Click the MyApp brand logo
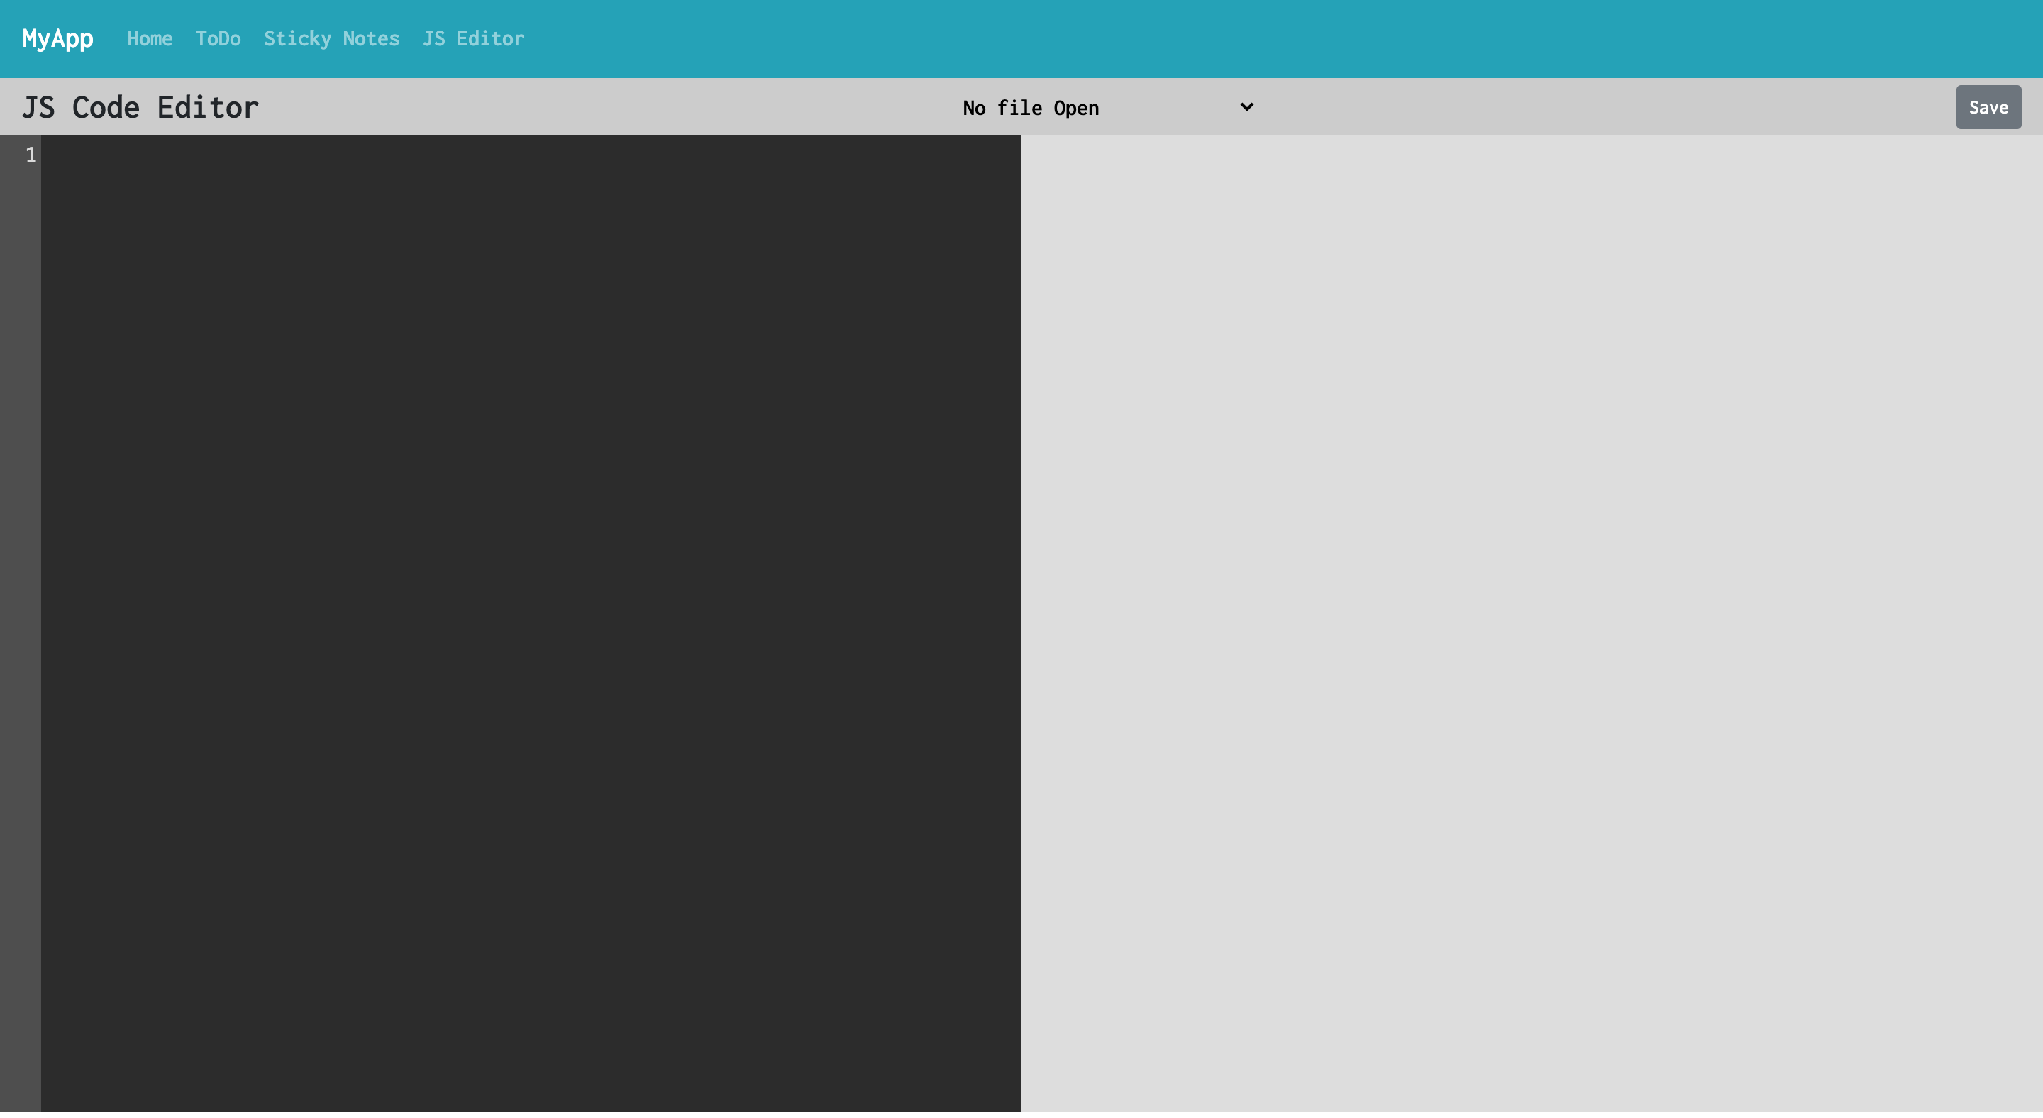 coord(58,38)
